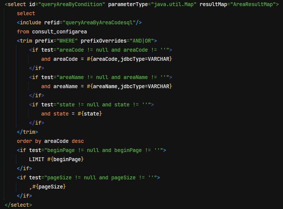The height and width of the screenshot is (209, 283).
Task: Click the #{pageSize} placeholder
Action: click(49, 187)
